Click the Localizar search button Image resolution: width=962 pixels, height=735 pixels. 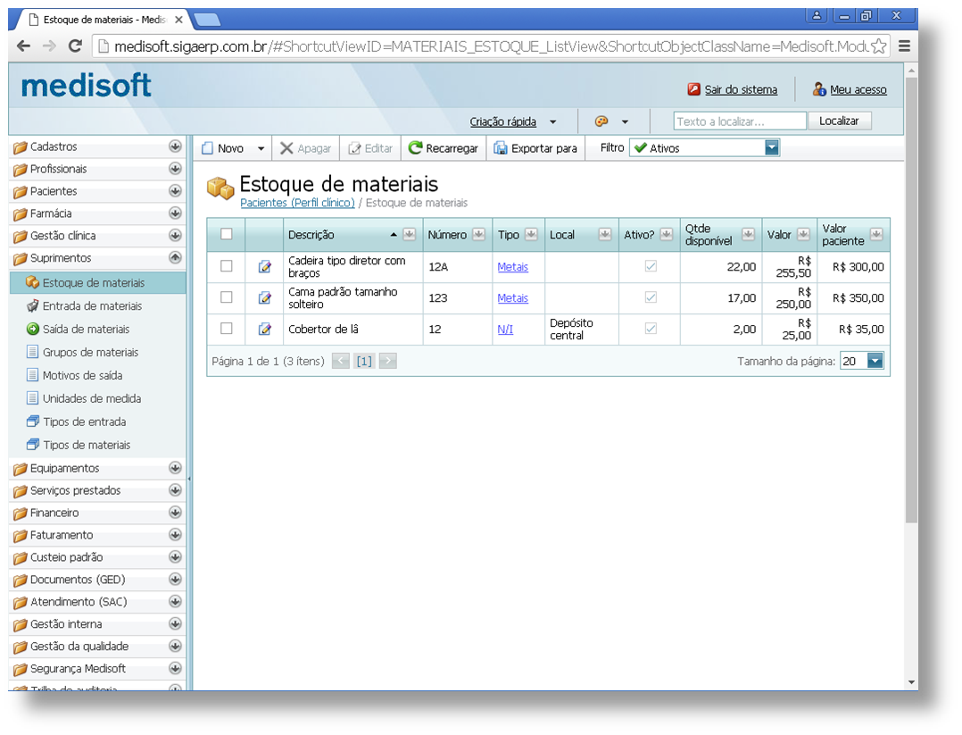[839, 121]
